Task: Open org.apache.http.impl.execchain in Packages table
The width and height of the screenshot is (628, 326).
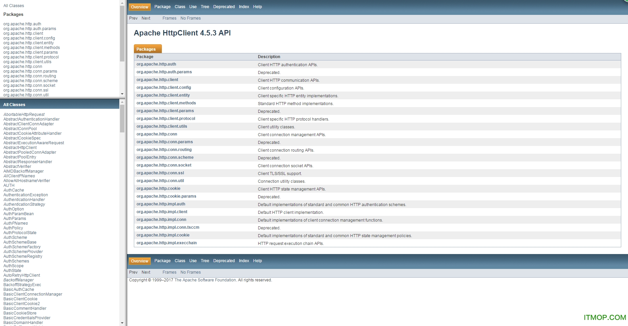Action: 167,243
